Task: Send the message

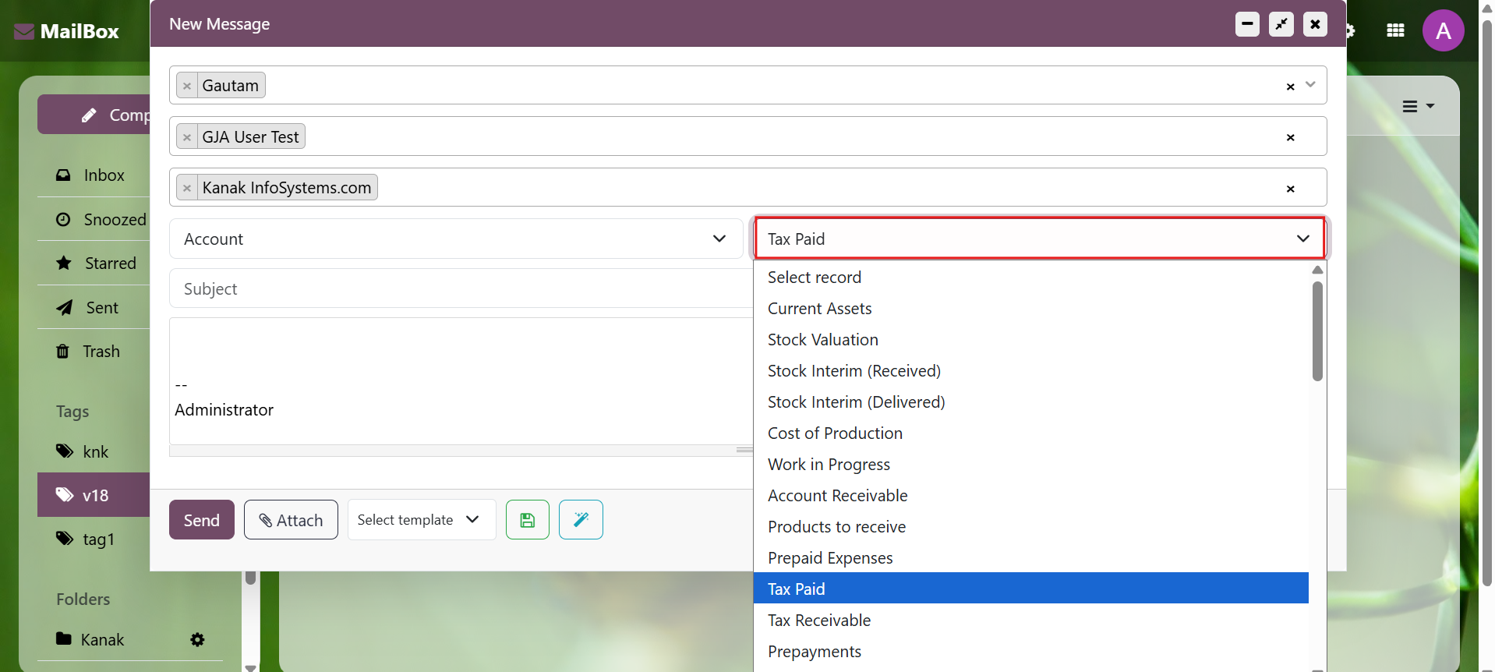Action: [x=201, y=520]
